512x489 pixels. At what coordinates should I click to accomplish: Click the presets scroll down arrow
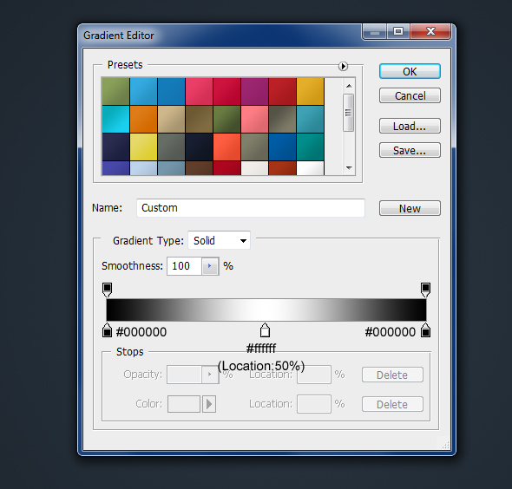(x=349, y=167)
